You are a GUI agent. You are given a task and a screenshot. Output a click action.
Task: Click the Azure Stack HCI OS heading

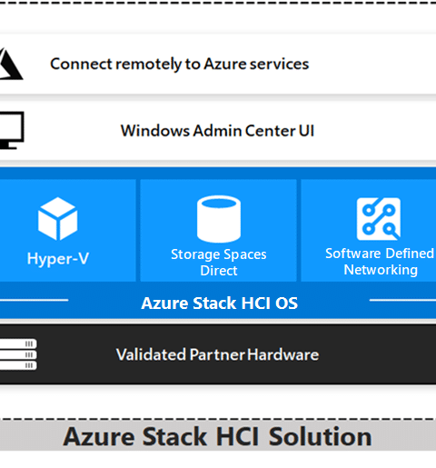220,304
